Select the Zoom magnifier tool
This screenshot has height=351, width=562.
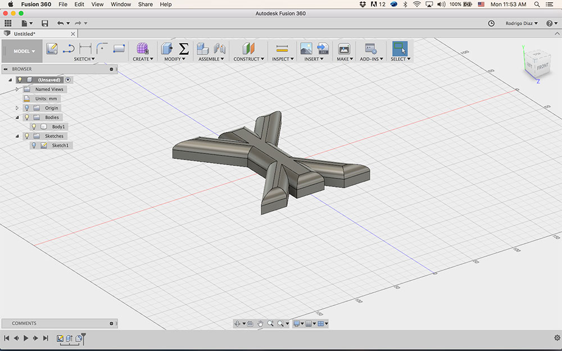point(270,323)
